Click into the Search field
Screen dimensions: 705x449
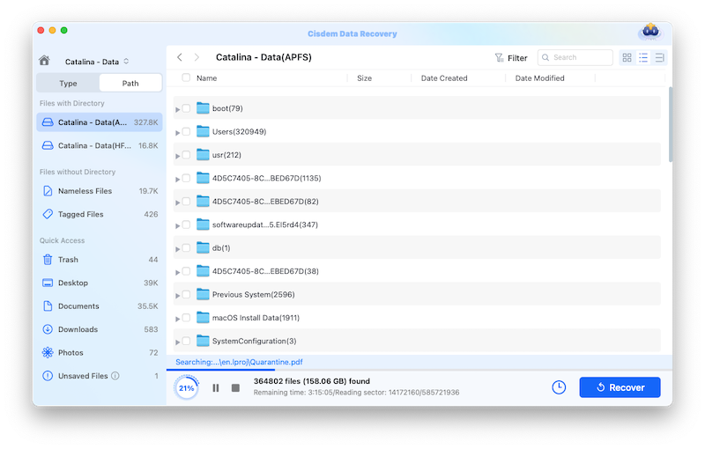(x=580, y=57)
